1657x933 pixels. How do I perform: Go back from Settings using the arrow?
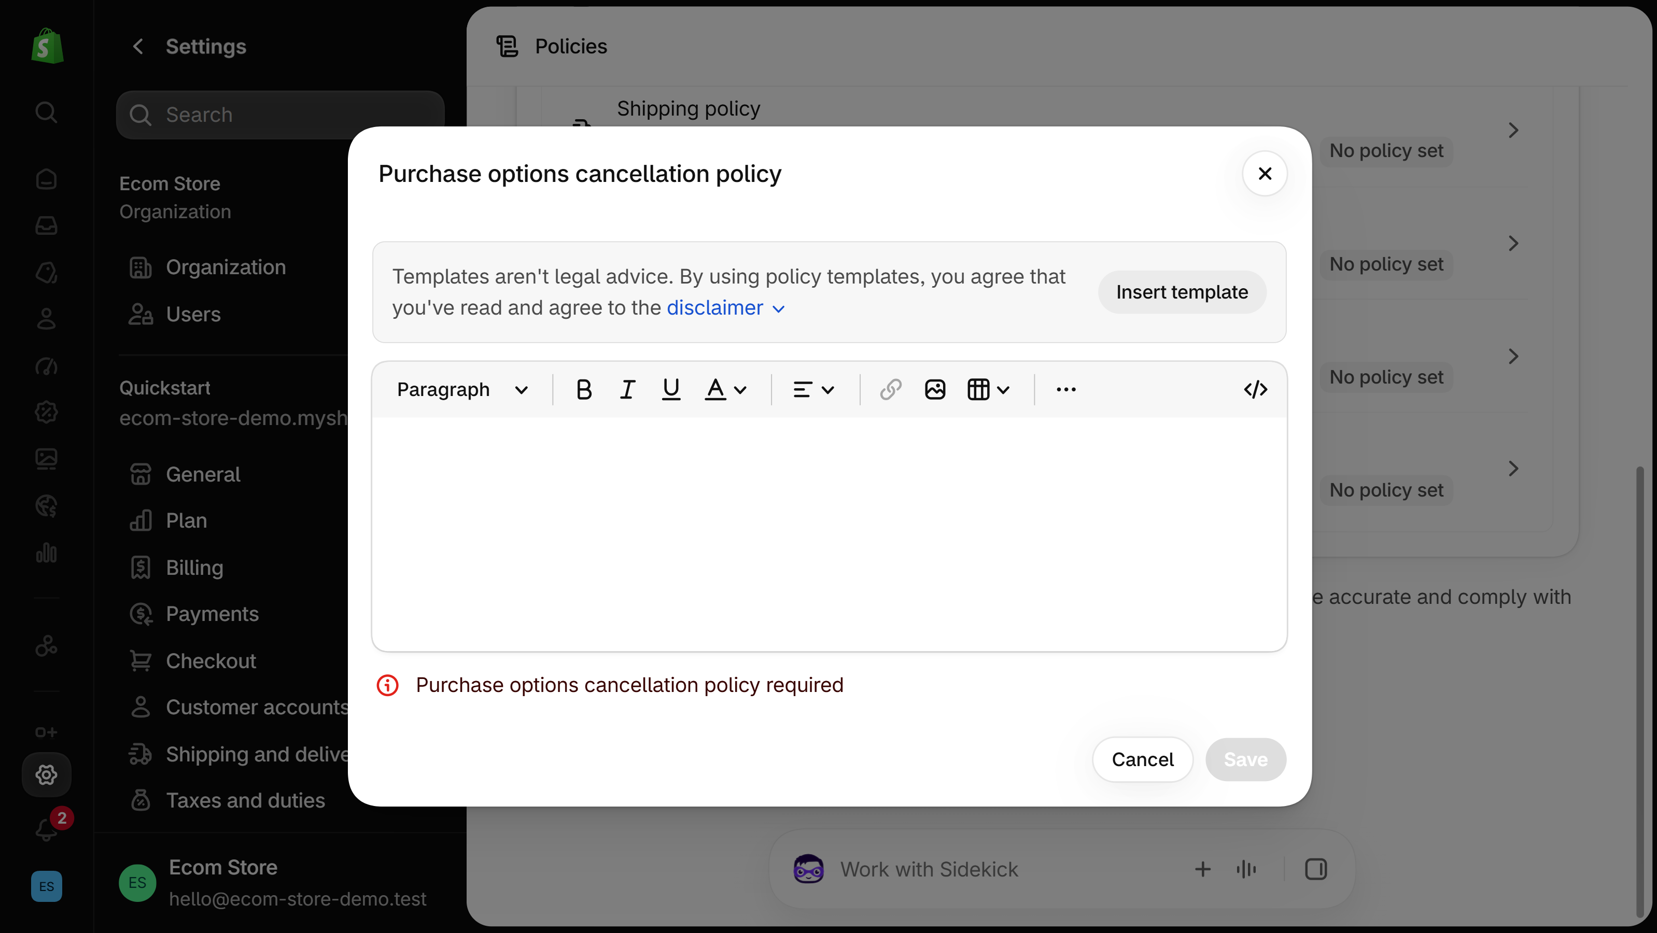tap(138, 46)
